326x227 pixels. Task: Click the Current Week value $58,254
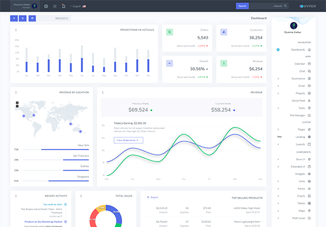[x=221, y=110]
